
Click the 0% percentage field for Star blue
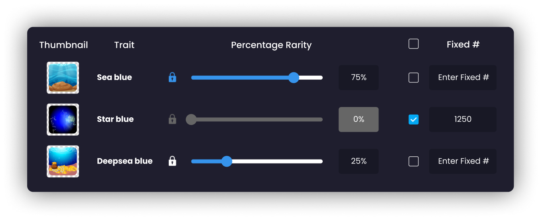[x=359, y=119]
